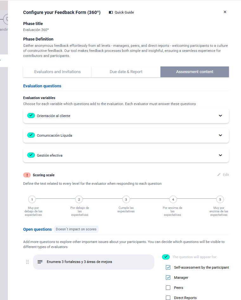
Task: Click the Scoring scale warning icon
Action: (27, 175)
